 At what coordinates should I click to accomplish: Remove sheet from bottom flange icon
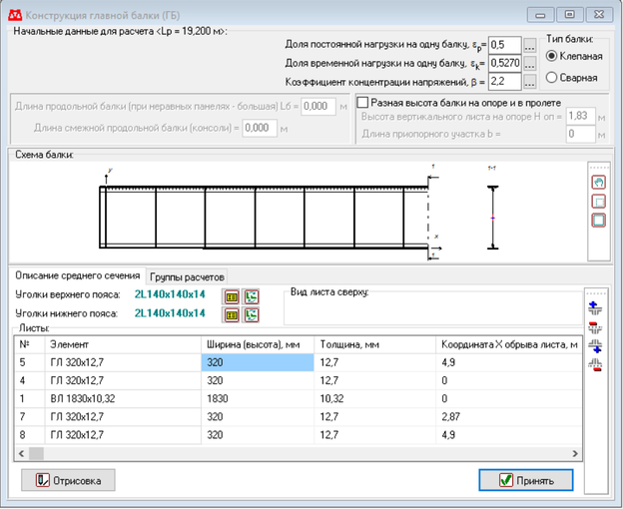pyautogui.click(x=596, y=364)
